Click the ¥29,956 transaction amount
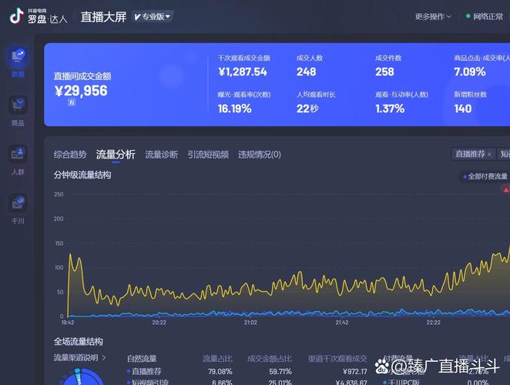This screenshot has width=510, height=385. click(x=81, y=91)
